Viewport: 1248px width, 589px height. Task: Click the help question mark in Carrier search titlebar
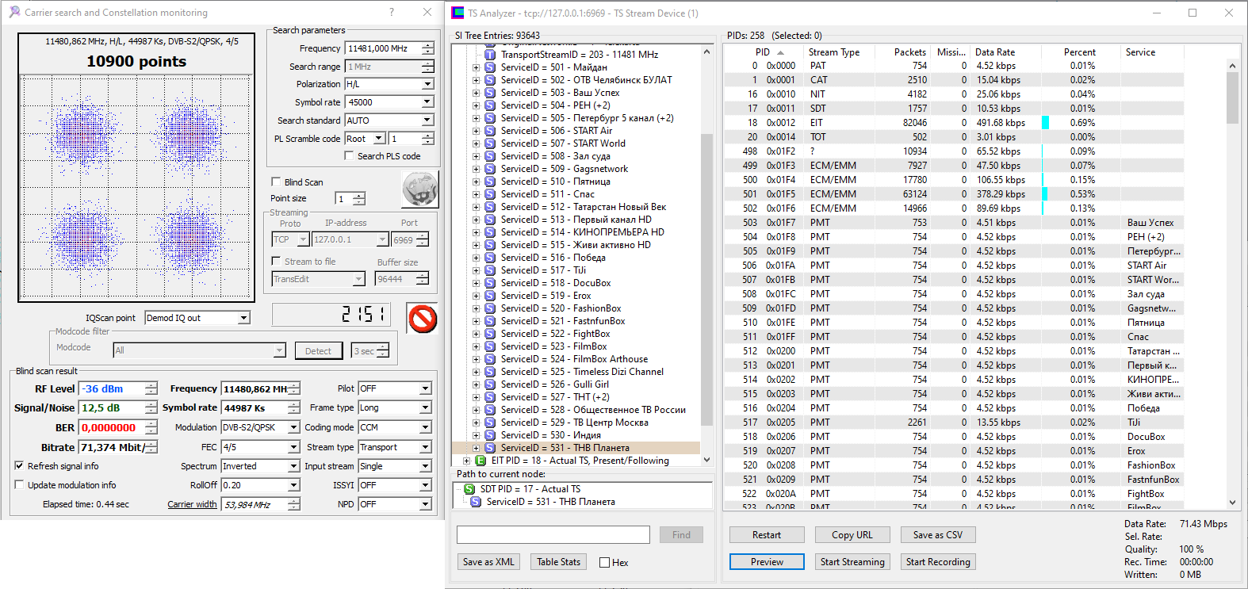pyautogui.click(x=392, y=12)
